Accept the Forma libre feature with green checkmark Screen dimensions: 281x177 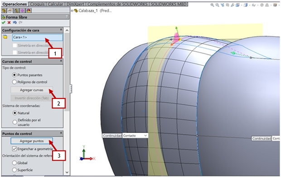(4, 22)
